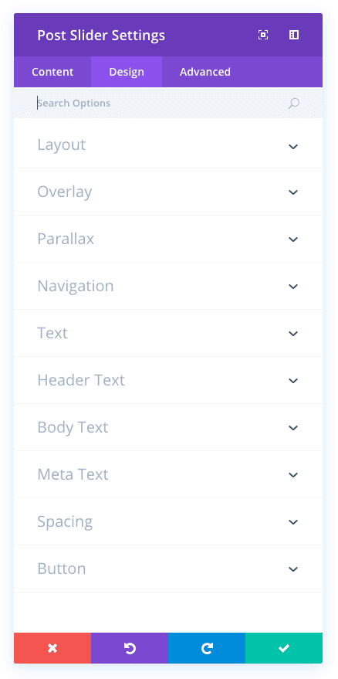Expand the Header Text section
The image size is (338, 679).
168,380
